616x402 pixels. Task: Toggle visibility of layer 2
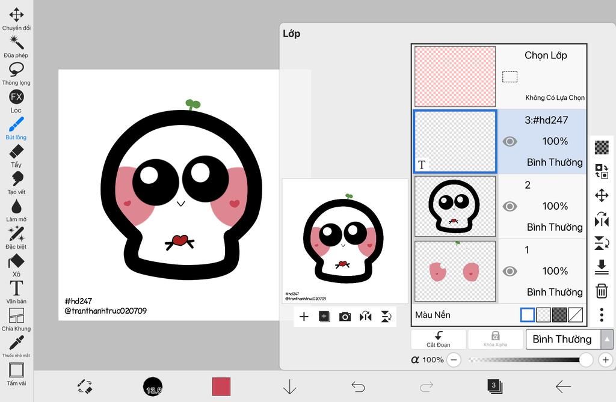[510, 206]
